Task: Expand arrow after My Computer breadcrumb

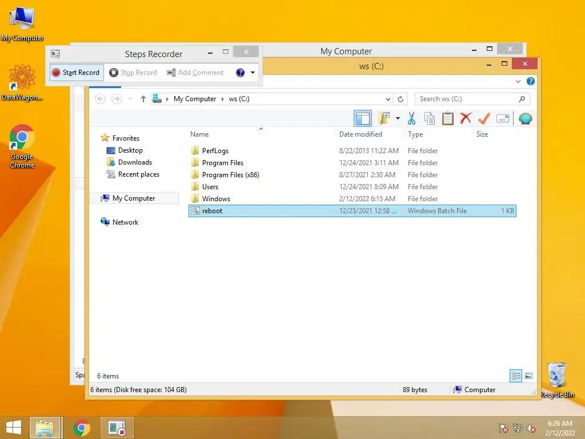Action: (x=223, y=99)
